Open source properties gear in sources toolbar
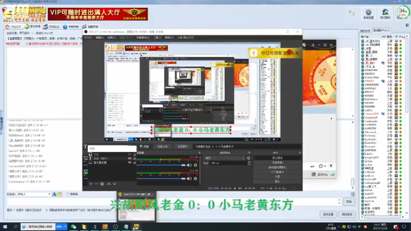 click(x=102, y=184)
